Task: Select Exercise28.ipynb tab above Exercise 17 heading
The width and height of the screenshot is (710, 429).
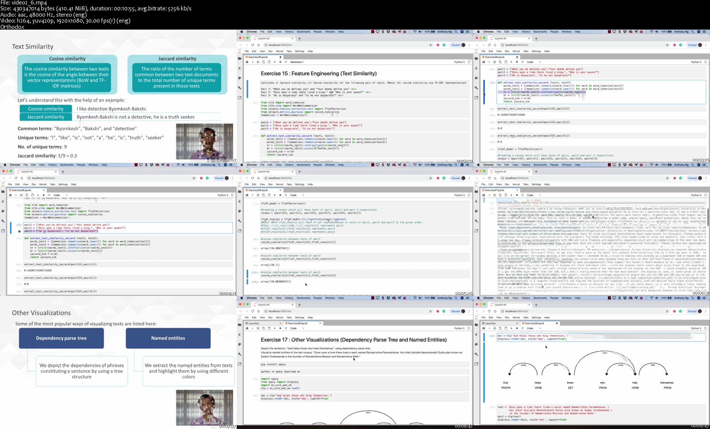Action: tap(298, 323)
